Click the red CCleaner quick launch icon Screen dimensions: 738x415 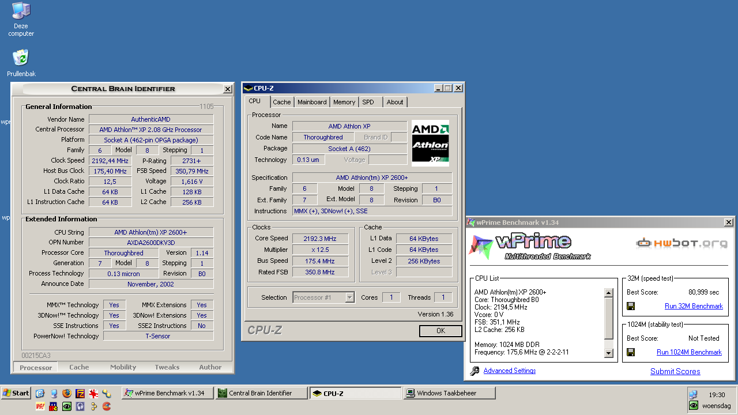point(107,406)
